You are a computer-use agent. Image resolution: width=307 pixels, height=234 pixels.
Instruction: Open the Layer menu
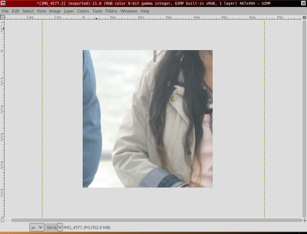(69, 11)
